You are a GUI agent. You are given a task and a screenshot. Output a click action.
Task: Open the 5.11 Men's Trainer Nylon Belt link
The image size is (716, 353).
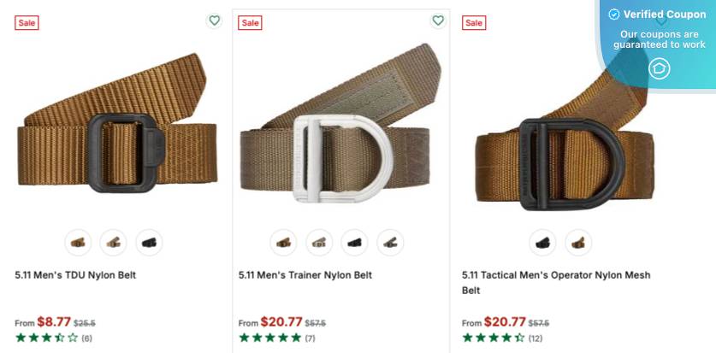(305, 275)
